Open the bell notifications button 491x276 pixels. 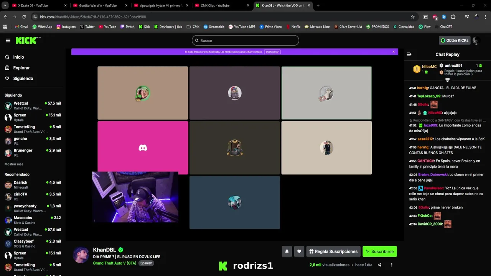click(287, 251)
